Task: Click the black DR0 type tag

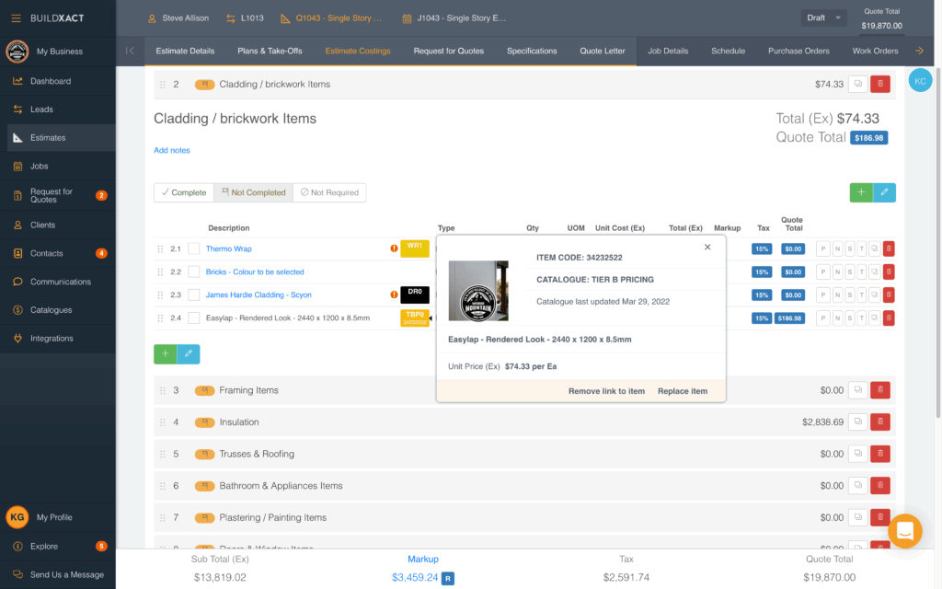Action: point(415,294)
